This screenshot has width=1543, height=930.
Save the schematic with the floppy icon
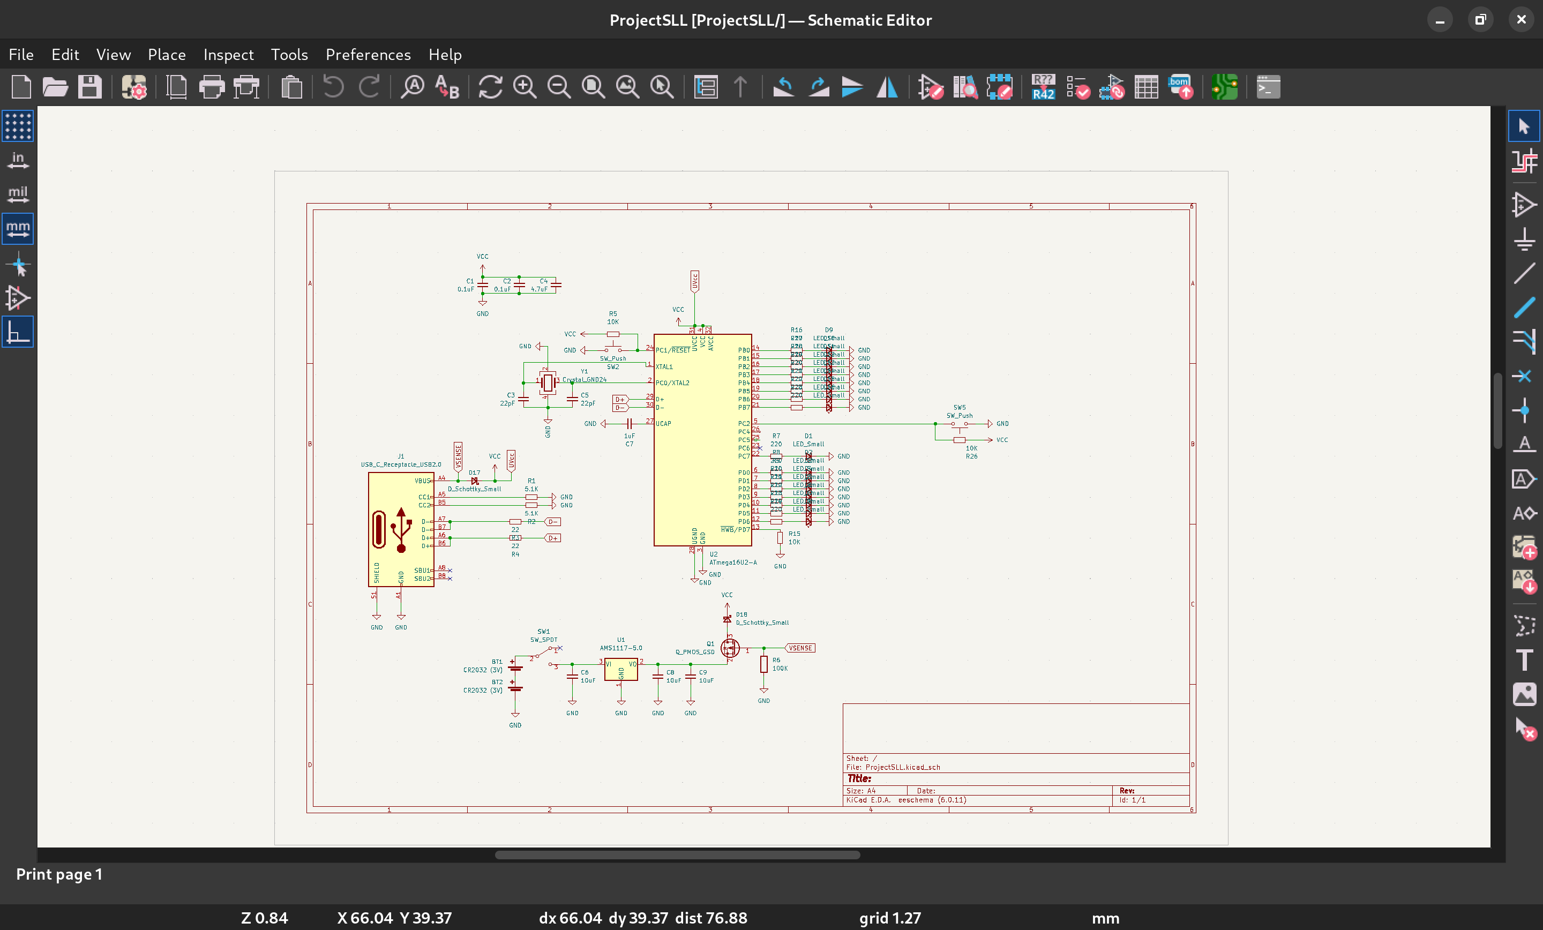[89, 86]
